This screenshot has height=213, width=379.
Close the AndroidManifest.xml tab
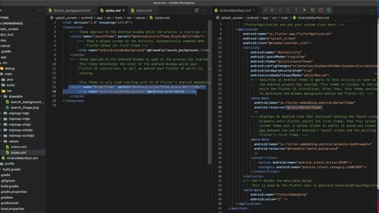pyautogui.click(x=254, y=11)
